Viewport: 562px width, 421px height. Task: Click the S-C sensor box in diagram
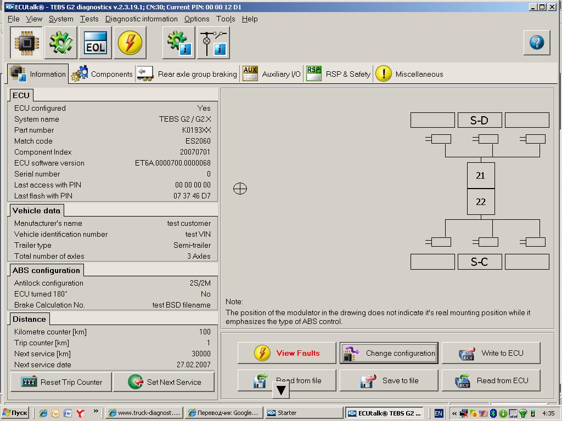point(480,261)
